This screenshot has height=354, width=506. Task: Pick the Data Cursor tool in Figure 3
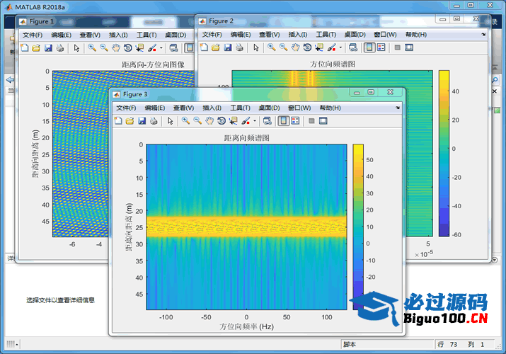coord(232,121)
